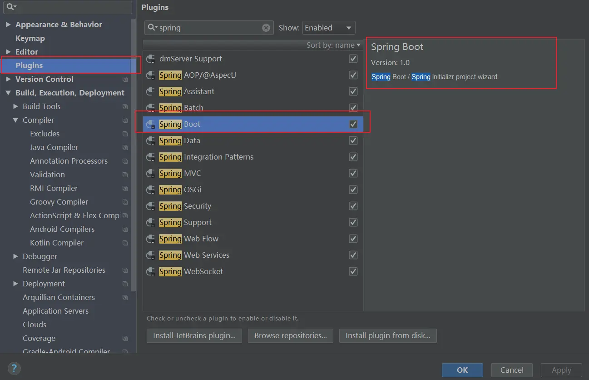
Task: Click the Spring MVC plugin icon
Action: point(150,173)
